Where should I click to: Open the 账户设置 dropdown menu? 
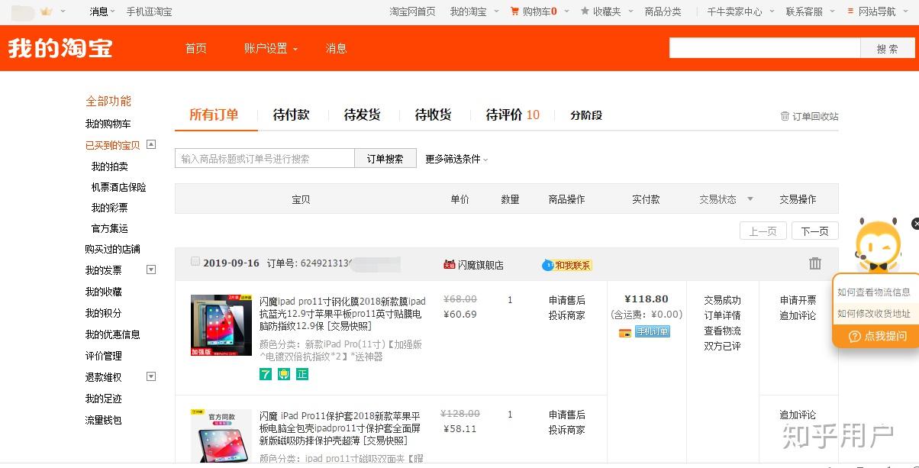(271, 48)
